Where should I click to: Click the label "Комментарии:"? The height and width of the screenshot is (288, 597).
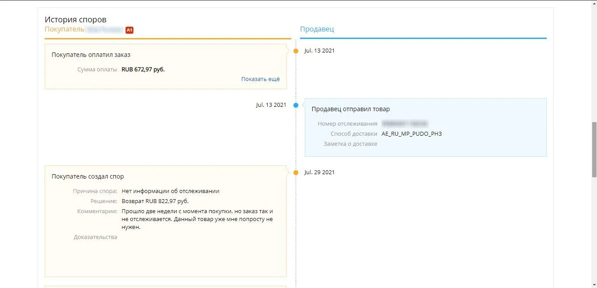click(97, 211)
